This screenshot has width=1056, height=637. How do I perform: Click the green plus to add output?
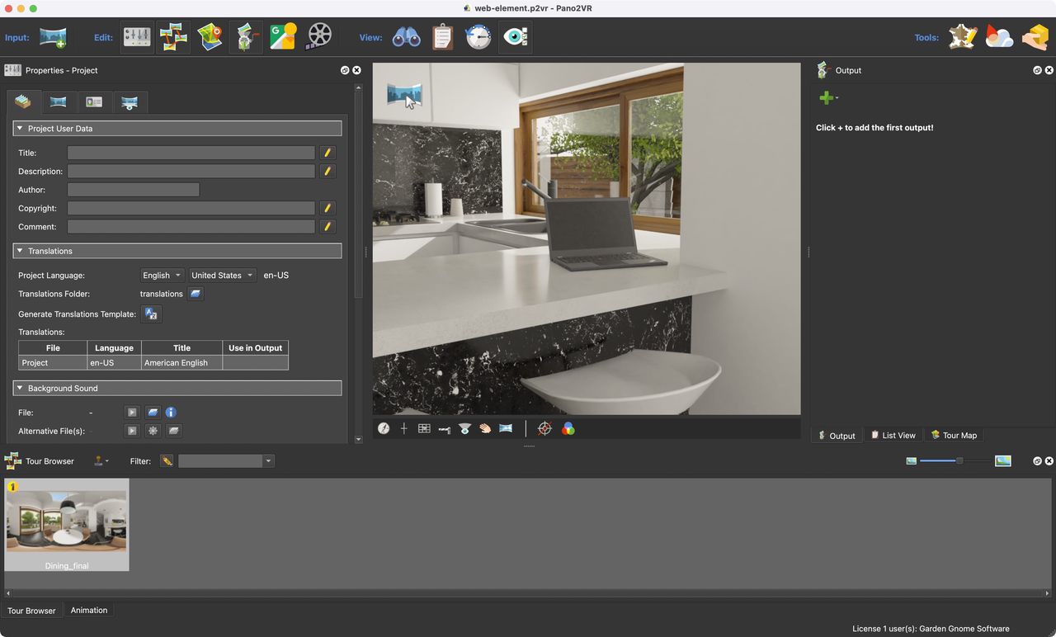[826, 98]
